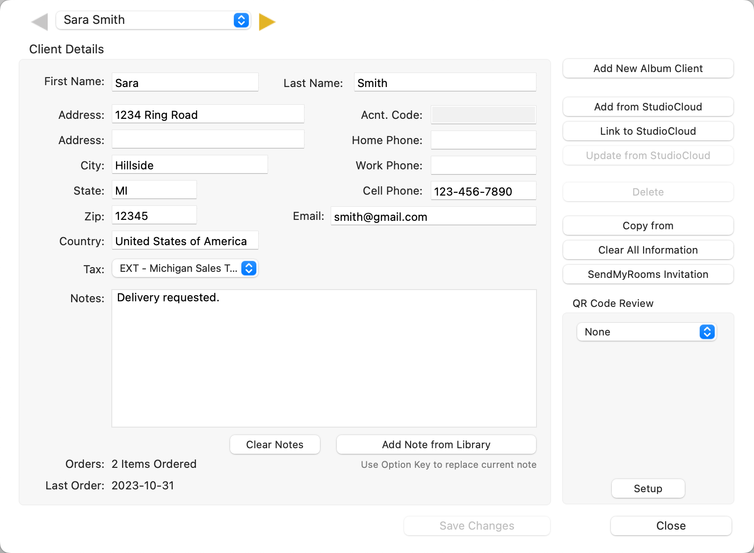Click the yellow next client arrow

pyautogui.click(x=267, y=22)
